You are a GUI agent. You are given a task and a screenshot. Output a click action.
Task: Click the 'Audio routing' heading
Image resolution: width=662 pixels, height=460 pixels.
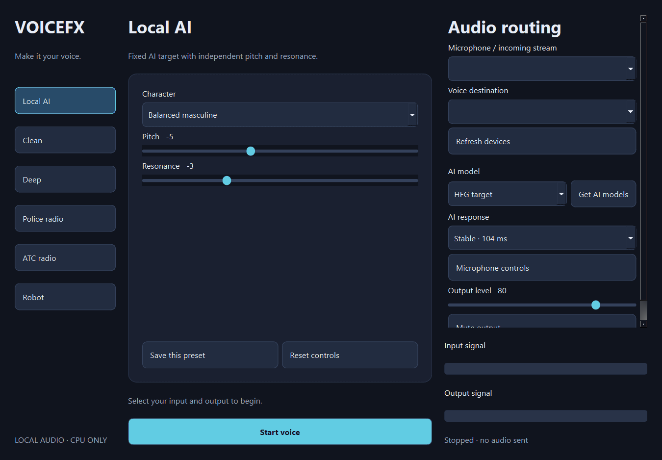click(505, 27)
